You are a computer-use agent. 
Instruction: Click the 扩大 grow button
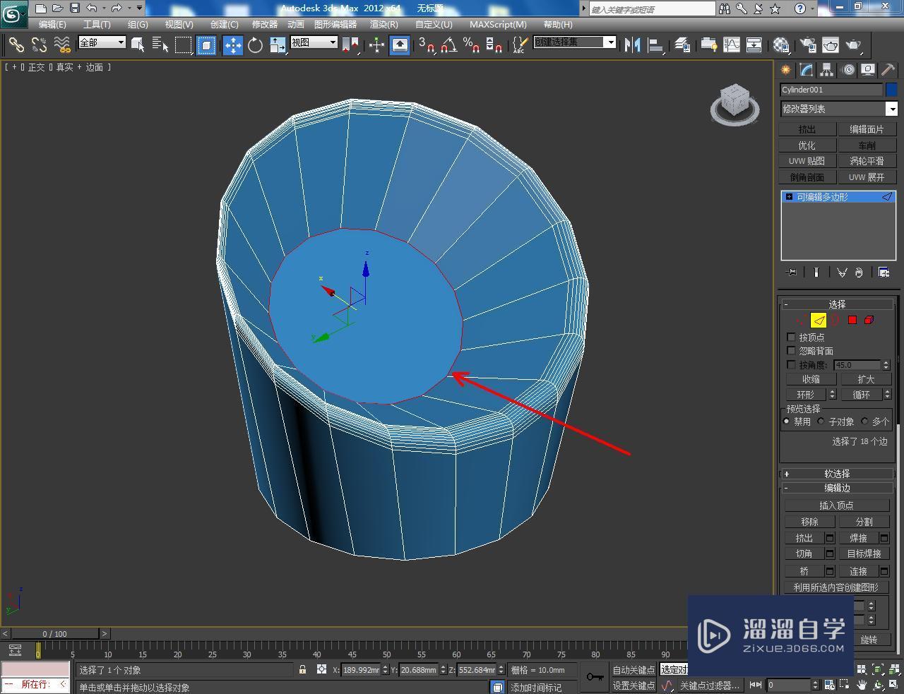pyautogui.click(x=866, y=379)
